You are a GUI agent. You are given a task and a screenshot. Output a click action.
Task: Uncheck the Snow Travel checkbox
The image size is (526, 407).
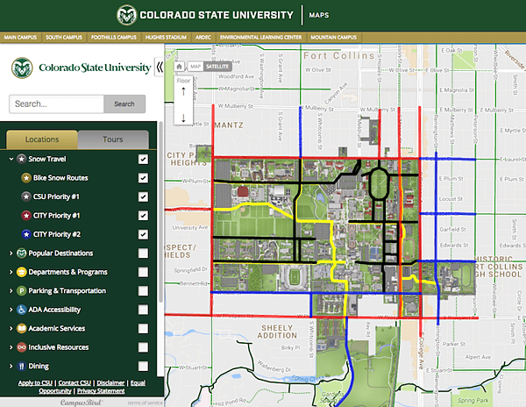[x=143, y=159]
